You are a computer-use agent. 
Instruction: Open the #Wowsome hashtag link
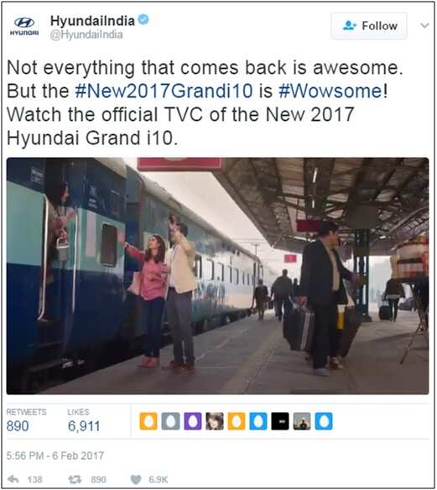330,91
